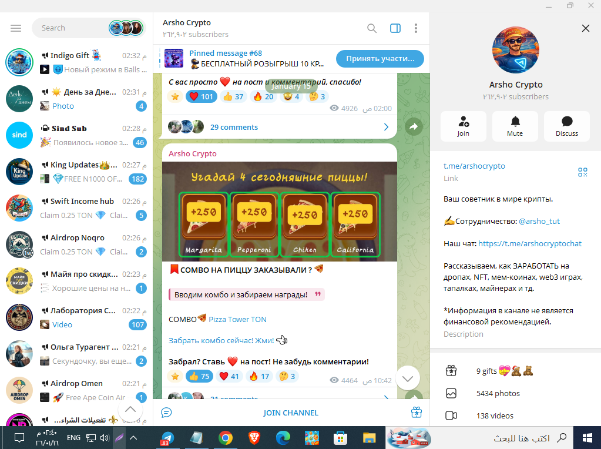Open Лаборатория С... chat
The image size is (601, 449).
point(76,317)
